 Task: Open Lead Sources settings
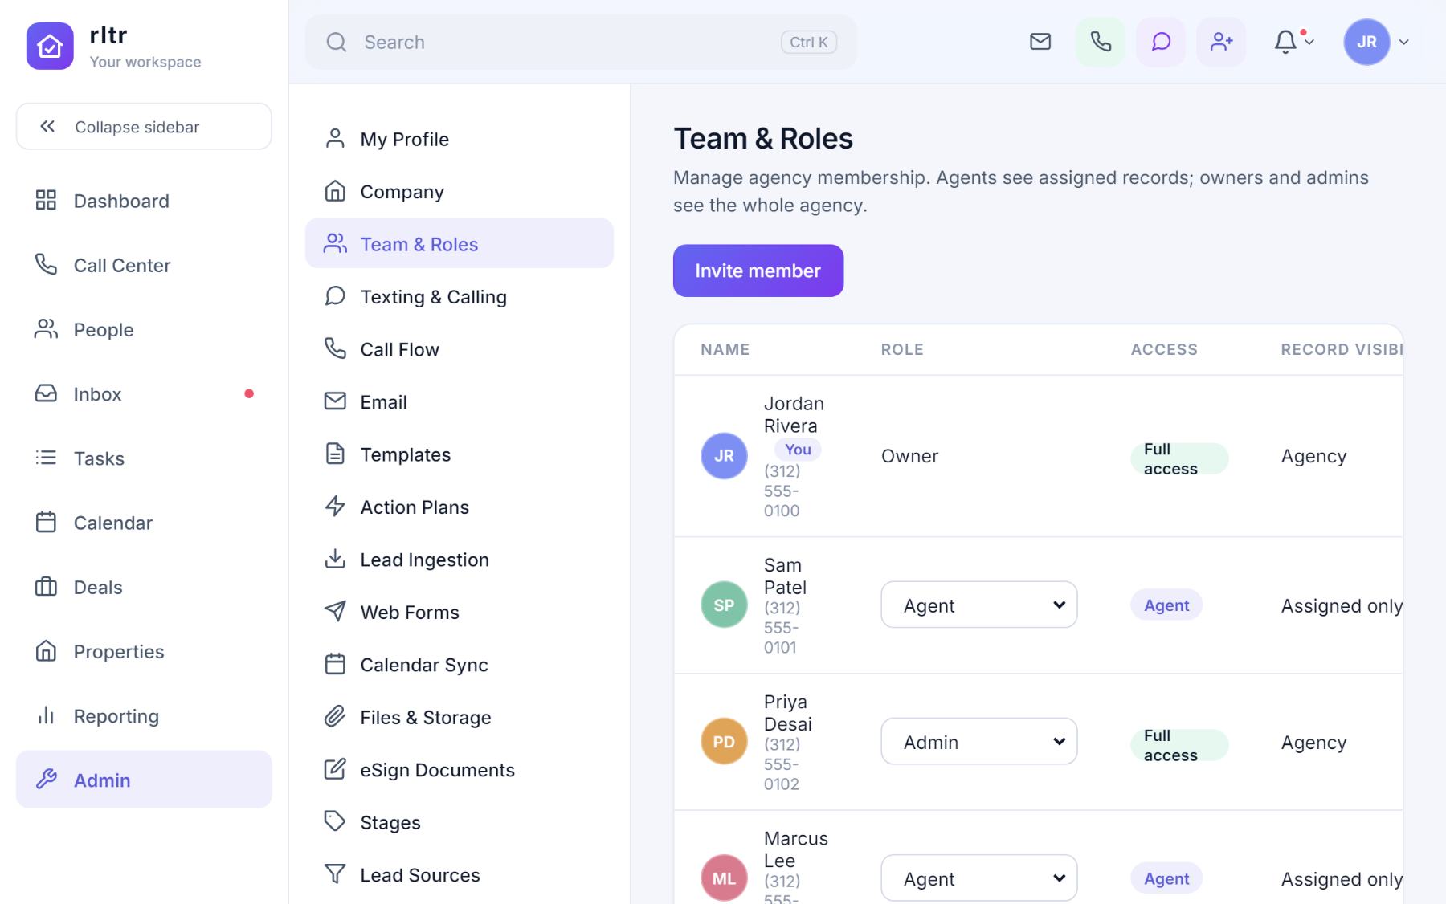tap(460, 874)
